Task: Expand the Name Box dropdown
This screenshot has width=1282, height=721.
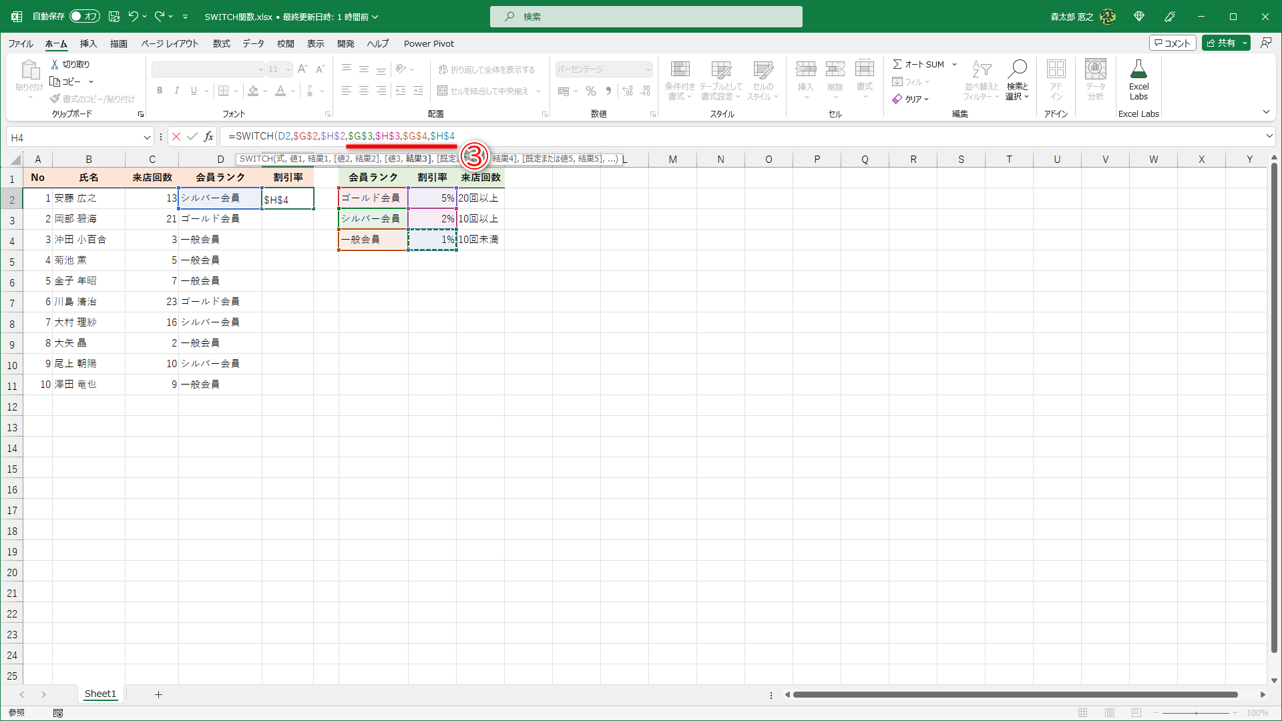Action: 147,138
